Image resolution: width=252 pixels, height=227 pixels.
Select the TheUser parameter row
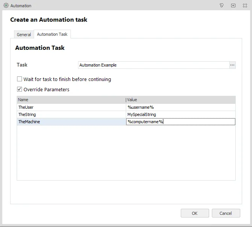[x=71, y=107]
